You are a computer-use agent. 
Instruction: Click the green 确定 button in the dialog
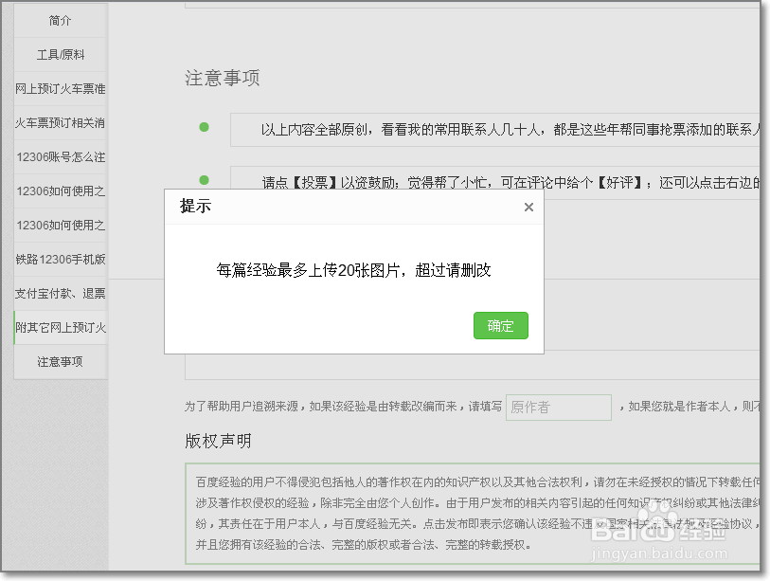500,325
